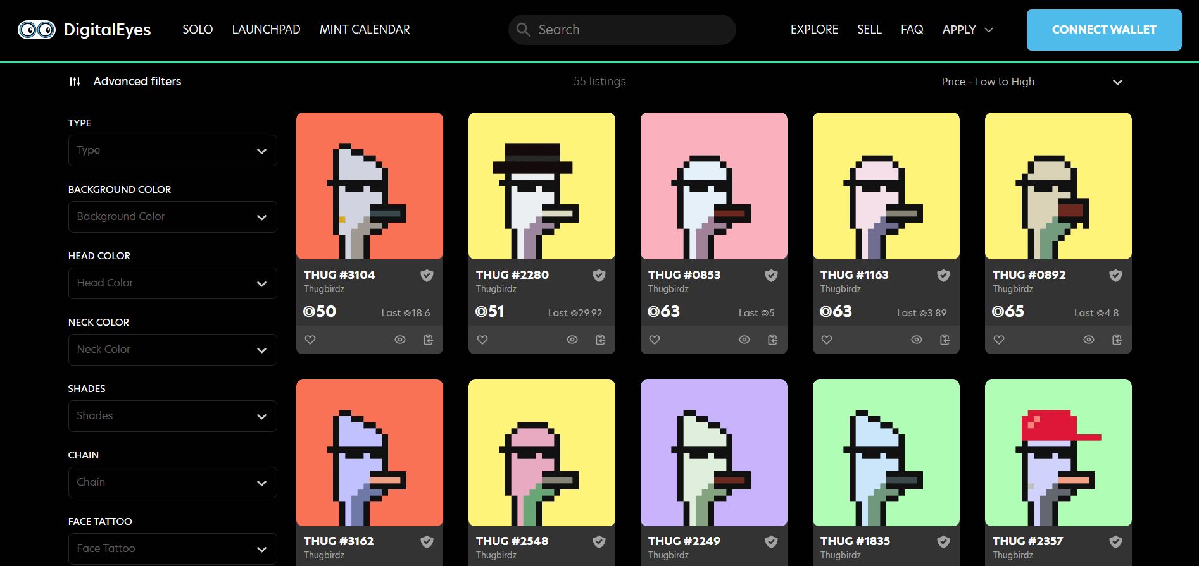
Task: Open the Background Color dropdown
Action: pyautogui.click(x=172, y=217)
